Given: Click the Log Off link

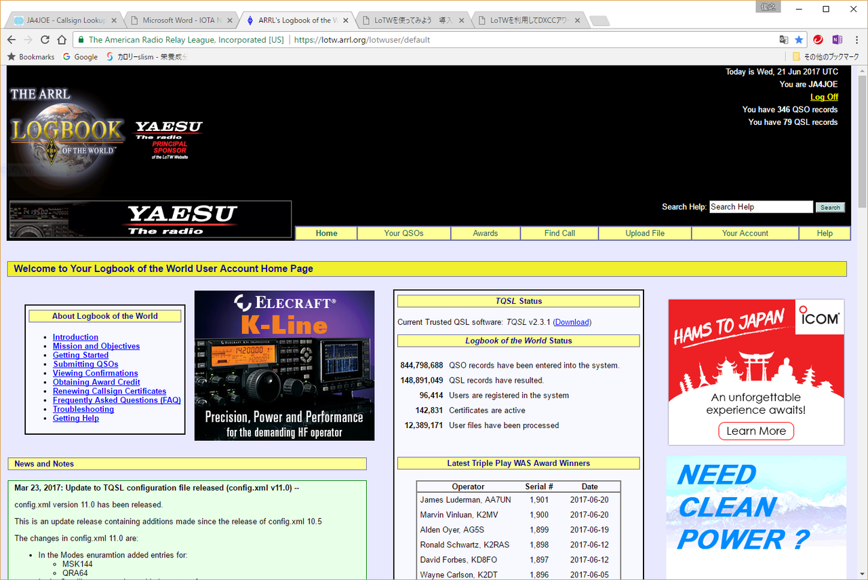Looking at the screenshot, I should click(824, 97).
